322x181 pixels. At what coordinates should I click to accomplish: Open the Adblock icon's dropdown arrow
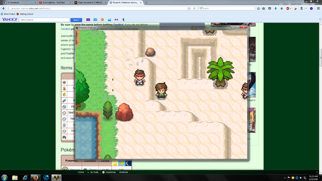(x=290, y=9)
